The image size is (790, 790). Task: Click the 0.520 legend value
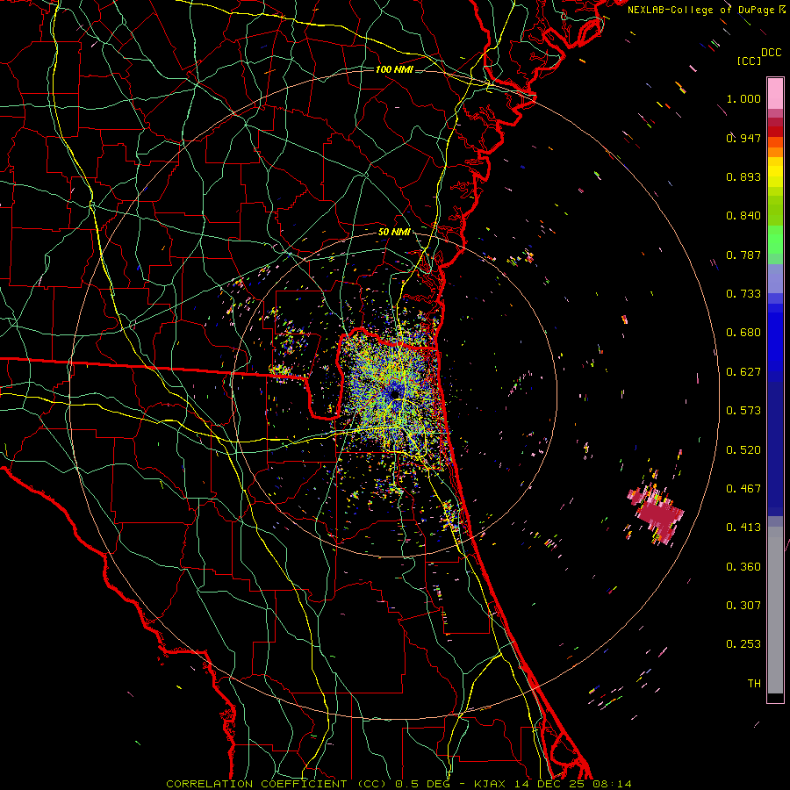[743, 450]
